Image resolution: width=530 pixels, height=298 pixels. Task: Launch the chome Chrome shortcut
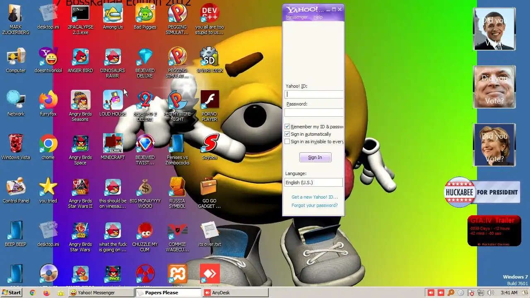48,147
